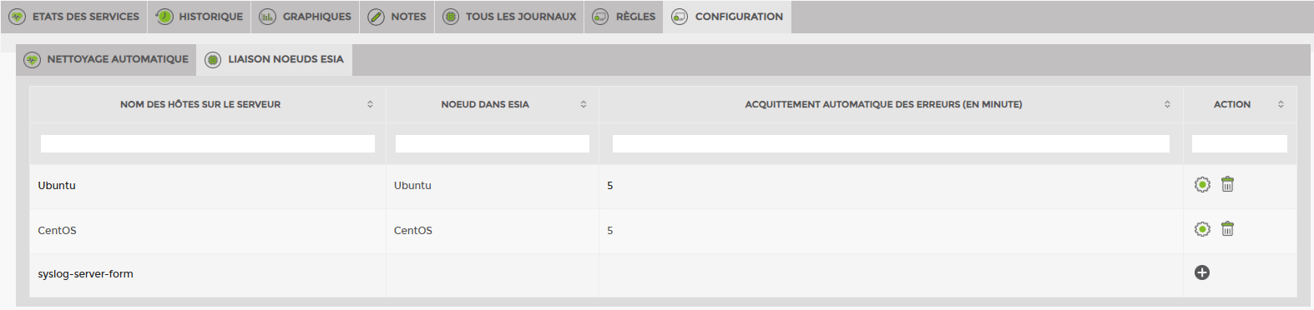
Task: Open the Nettoyage automatique sub-tab
Action: [106, 59]
